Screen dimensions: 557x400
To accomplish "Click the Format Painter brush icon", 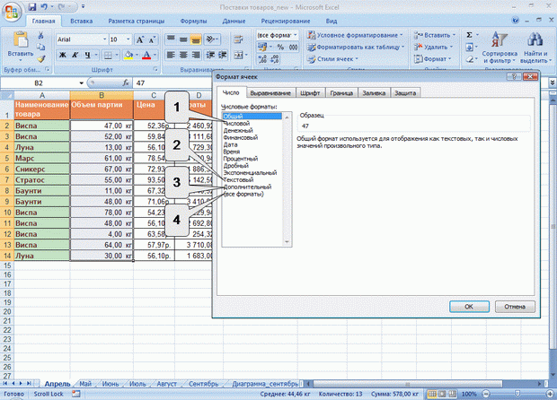I will [40, 59].
